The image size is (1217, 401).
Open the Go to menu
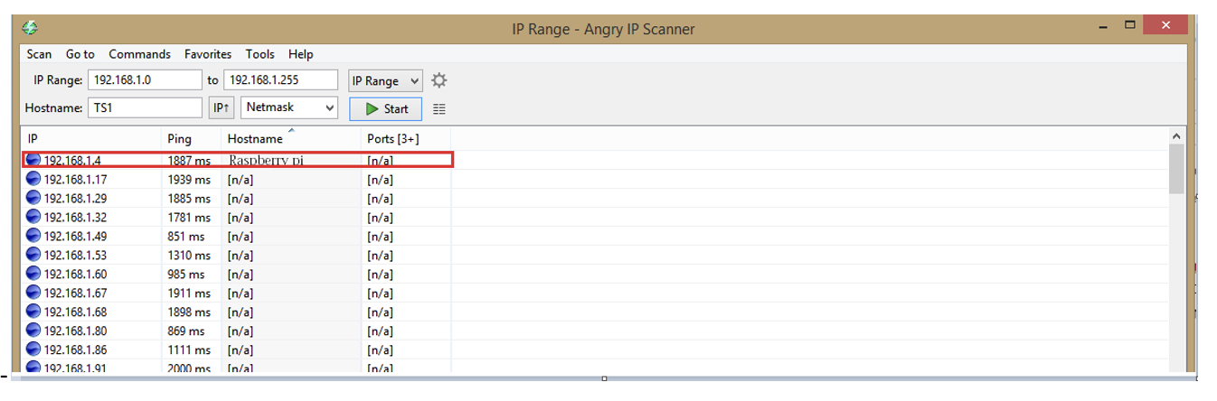point(80,54)
